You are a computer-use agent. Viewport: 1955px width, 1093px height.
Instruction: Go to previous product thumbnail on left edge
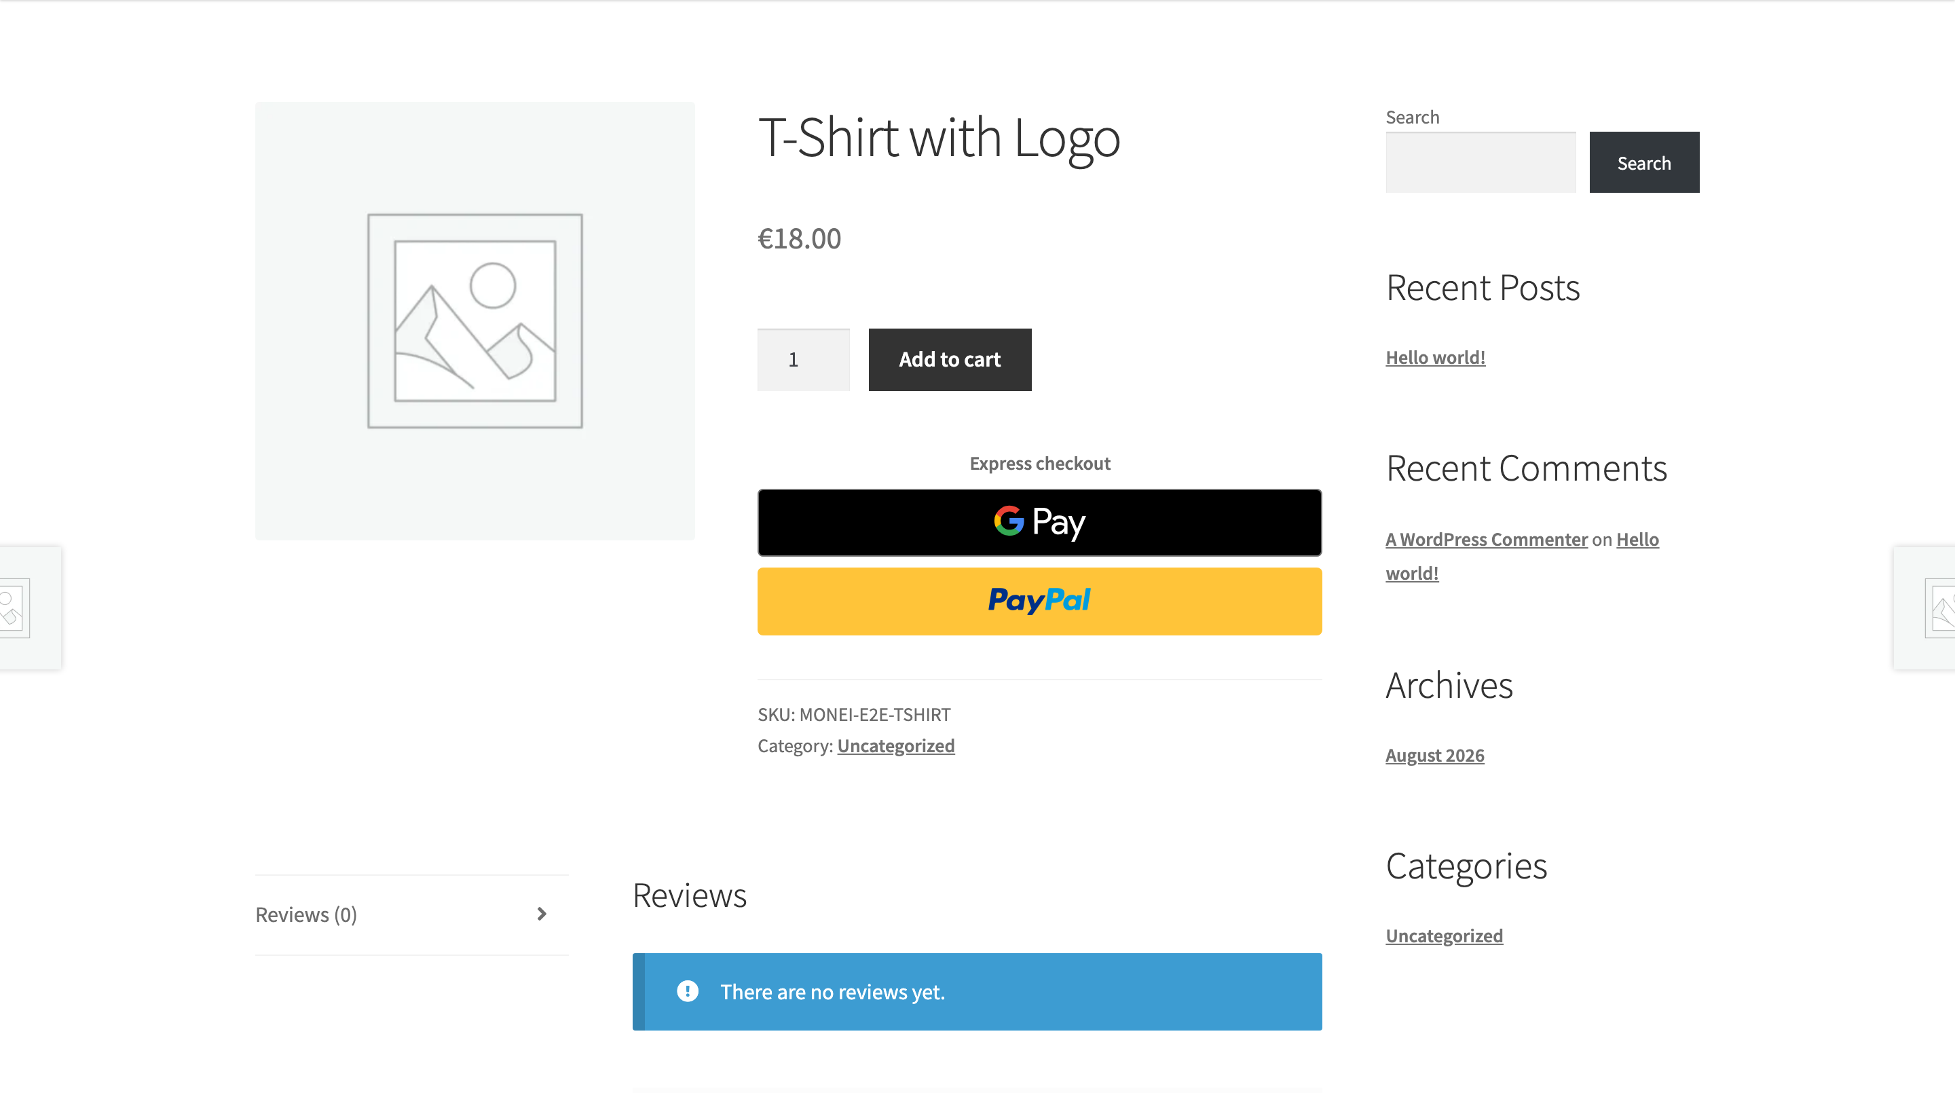click(31, 608)
